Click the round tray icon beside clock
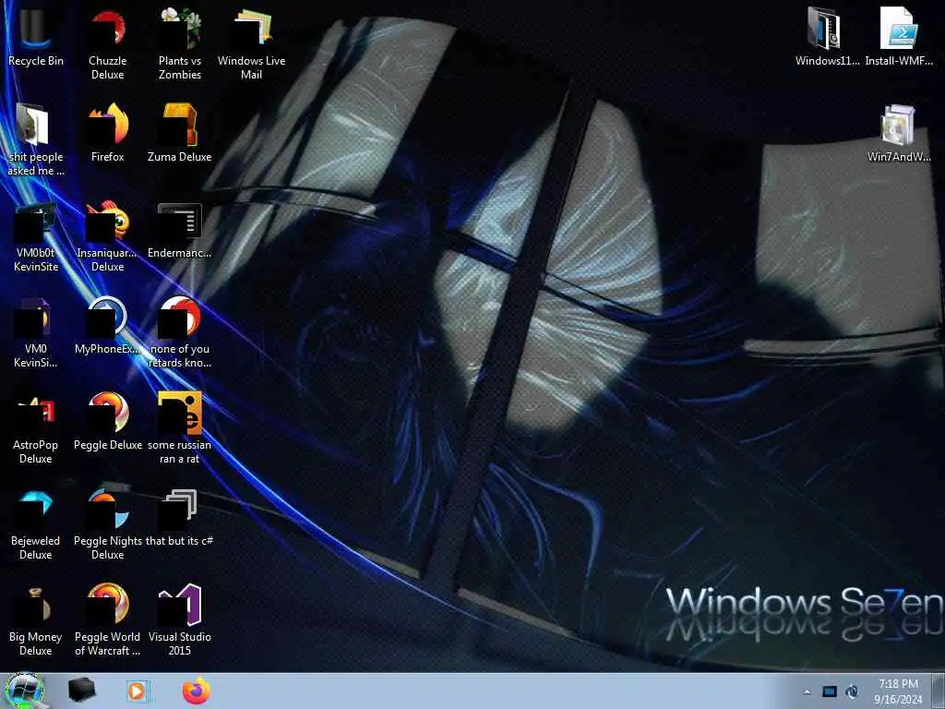The image size is (945, 709). 852,691
